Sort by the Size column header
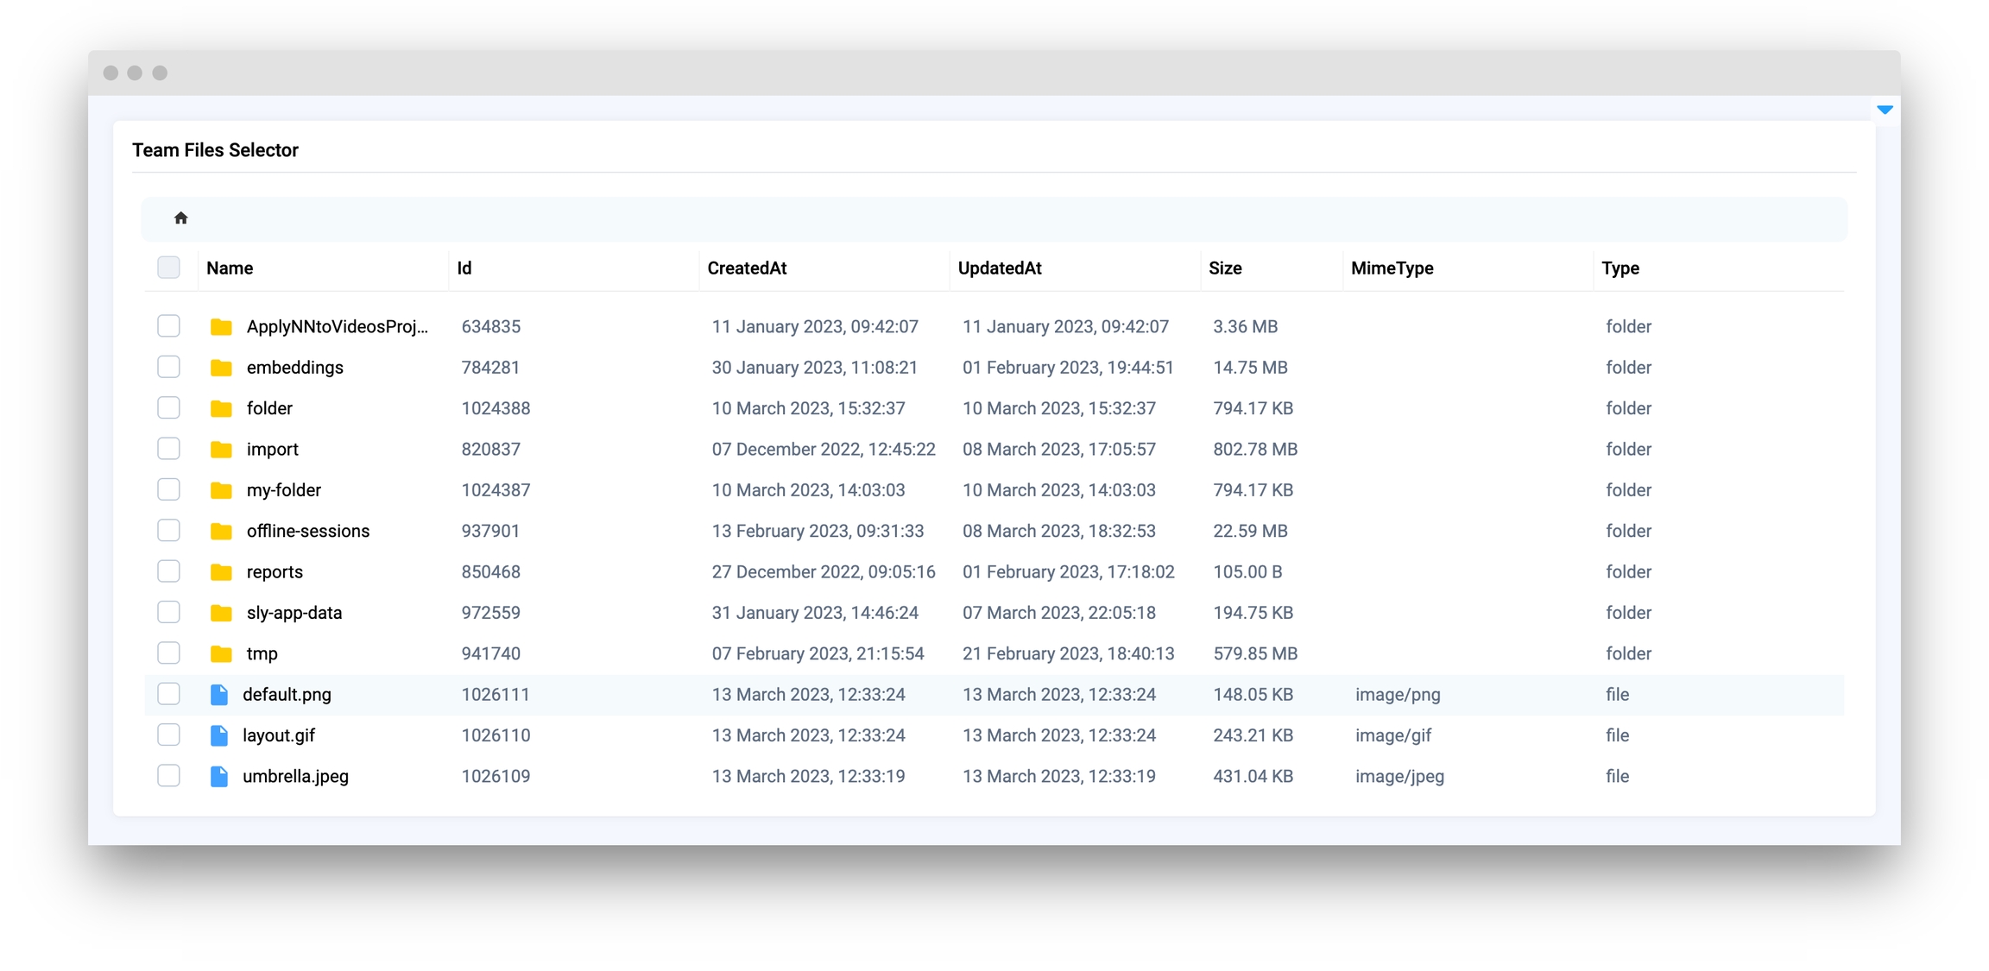Viewport: 1989px width, 971px height. pos(1225,268)
